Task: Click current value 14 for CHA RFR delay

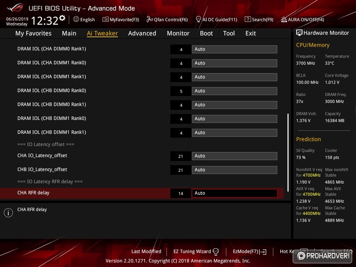Action: pos(181,193)
